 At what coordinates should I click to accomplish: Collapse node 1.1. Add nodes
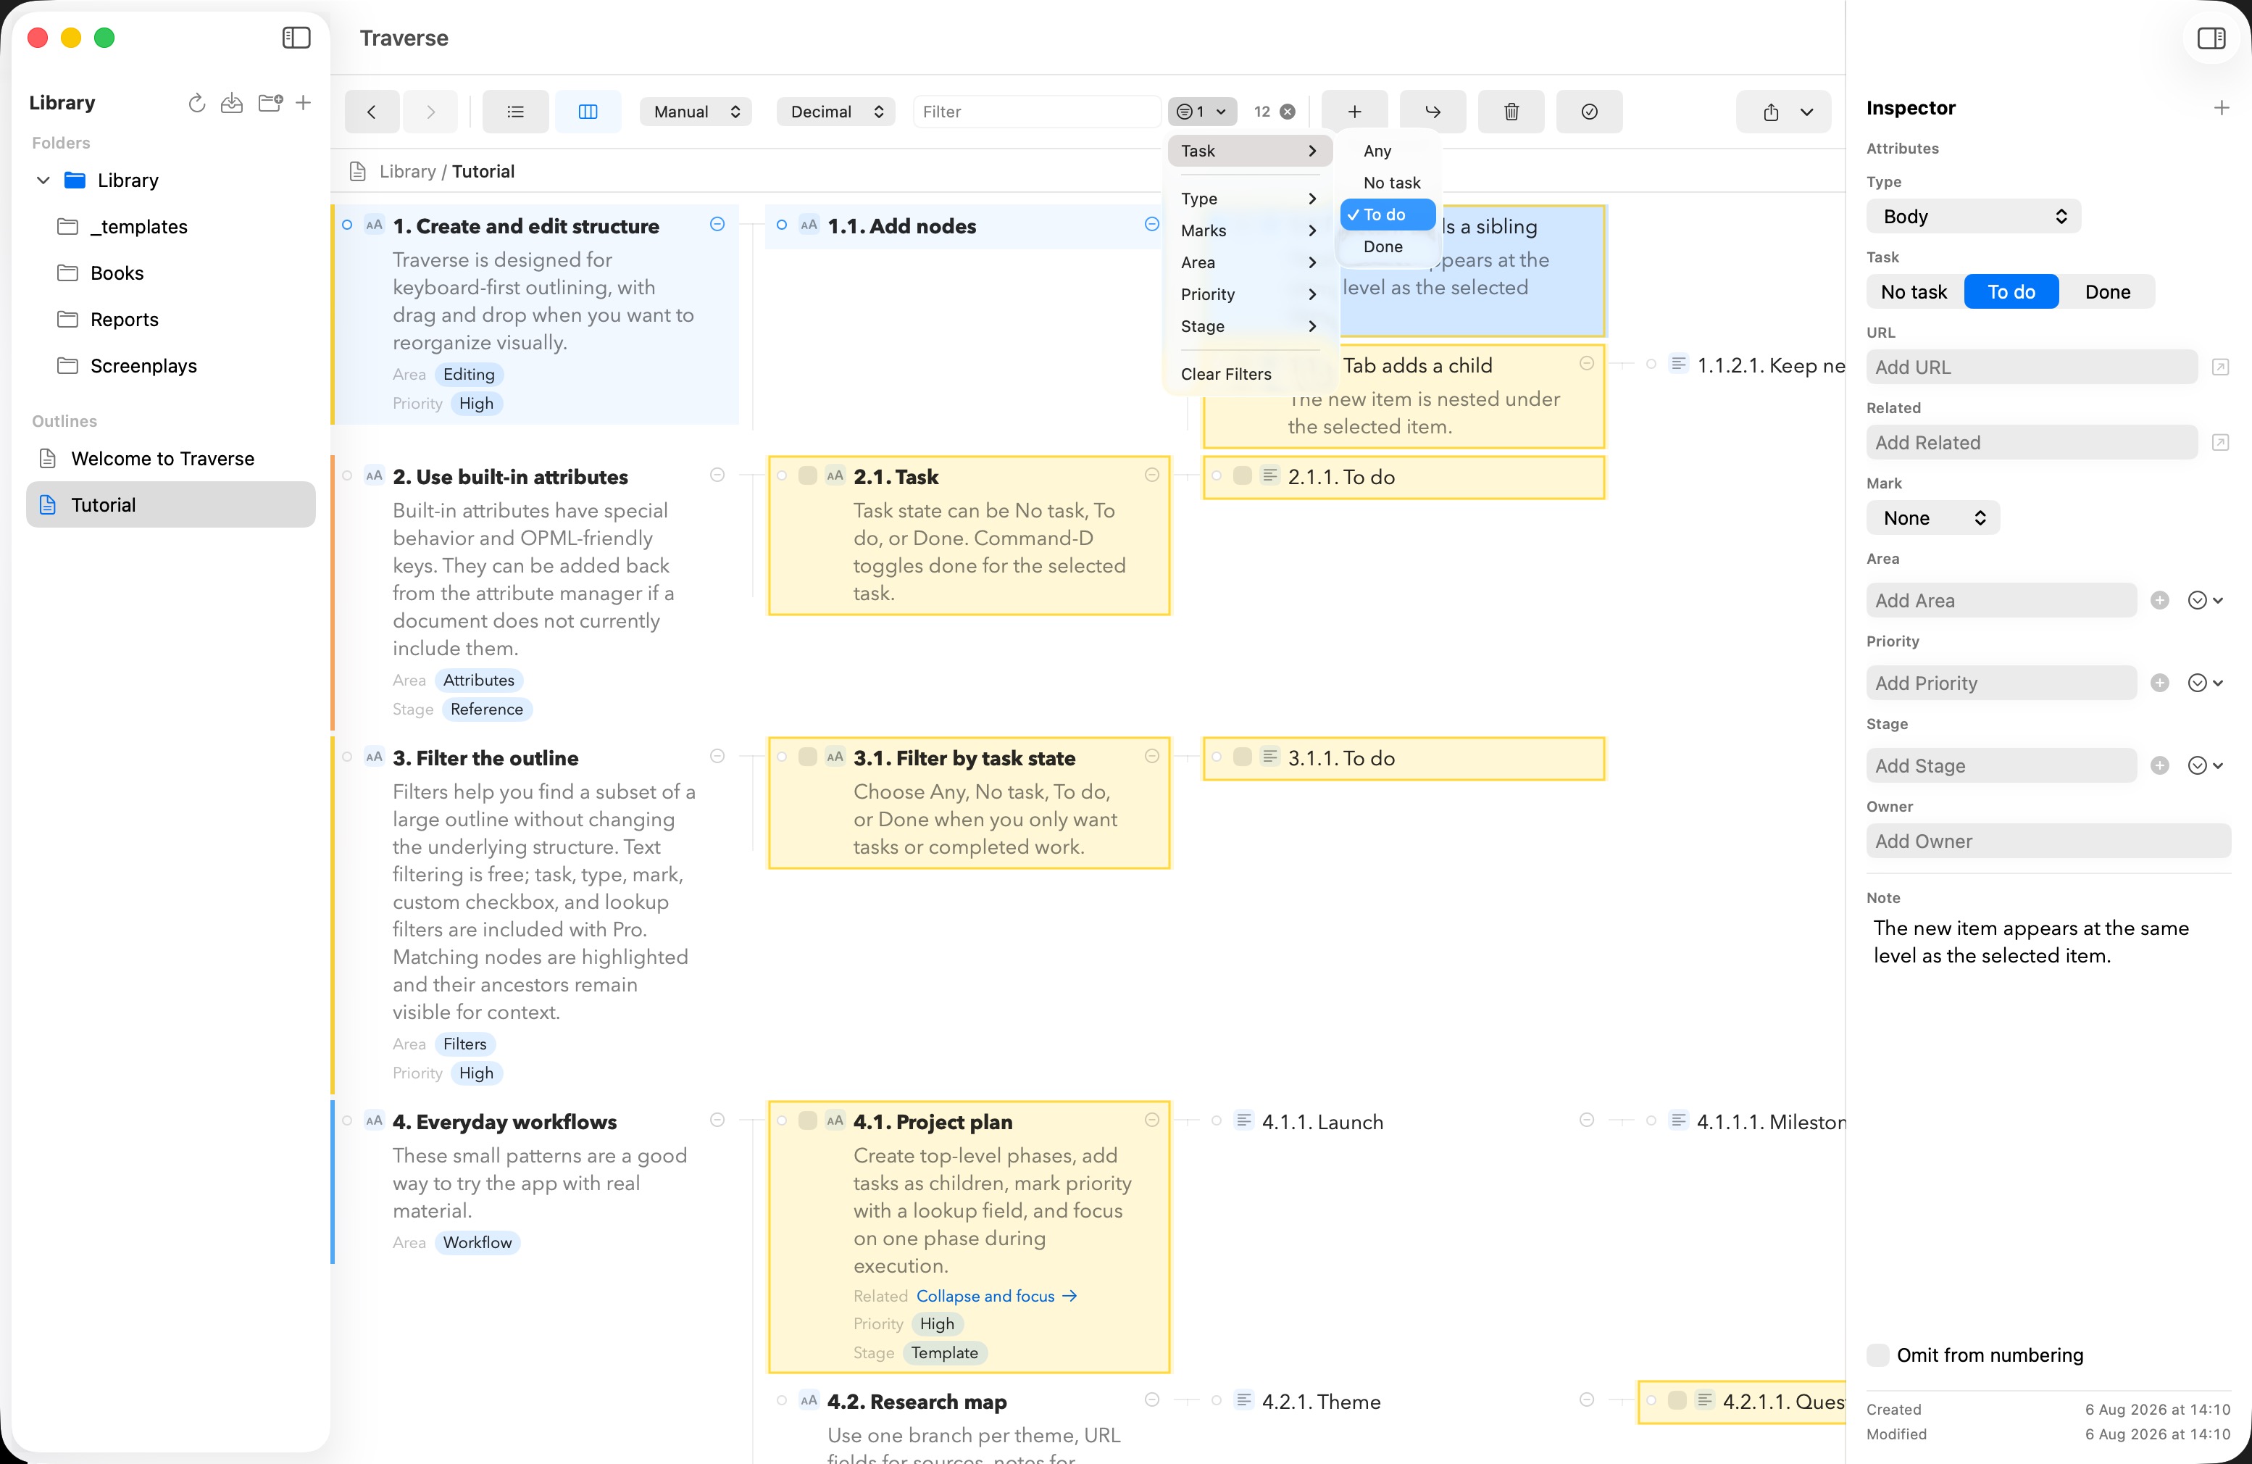(1151, 224)
